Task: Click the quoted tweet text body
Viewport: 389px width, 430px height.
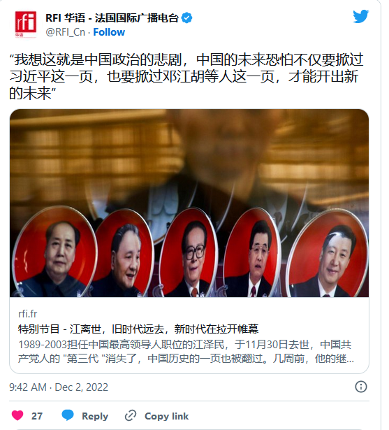Action: pyautogui.click(x=186, y=76)
